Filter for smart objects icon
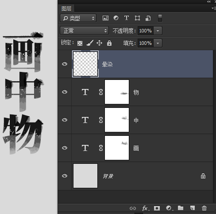The width and height of the screenshot is (216, 214). click(148, 18)
